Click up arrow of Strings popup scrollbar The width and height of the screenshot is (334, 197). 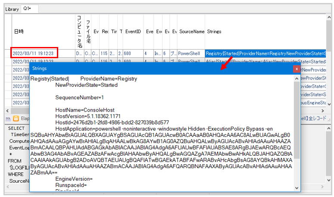[x=297, y=78]
